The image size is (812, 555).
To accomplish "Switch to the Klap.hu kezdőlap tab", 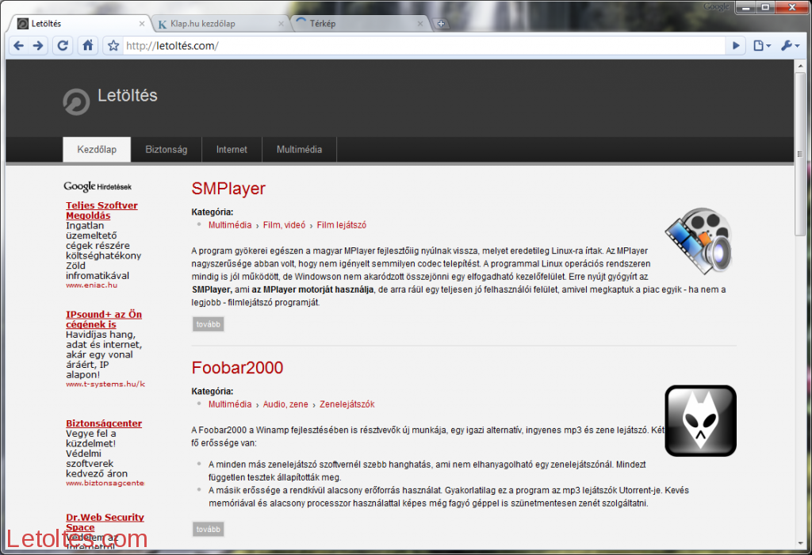I will pos(219,24).
